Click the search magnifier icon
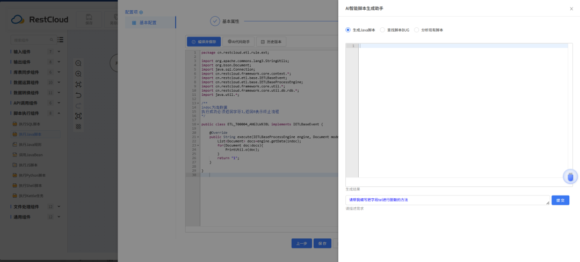Screen dimensions: 580x262 tap(52, 40)
